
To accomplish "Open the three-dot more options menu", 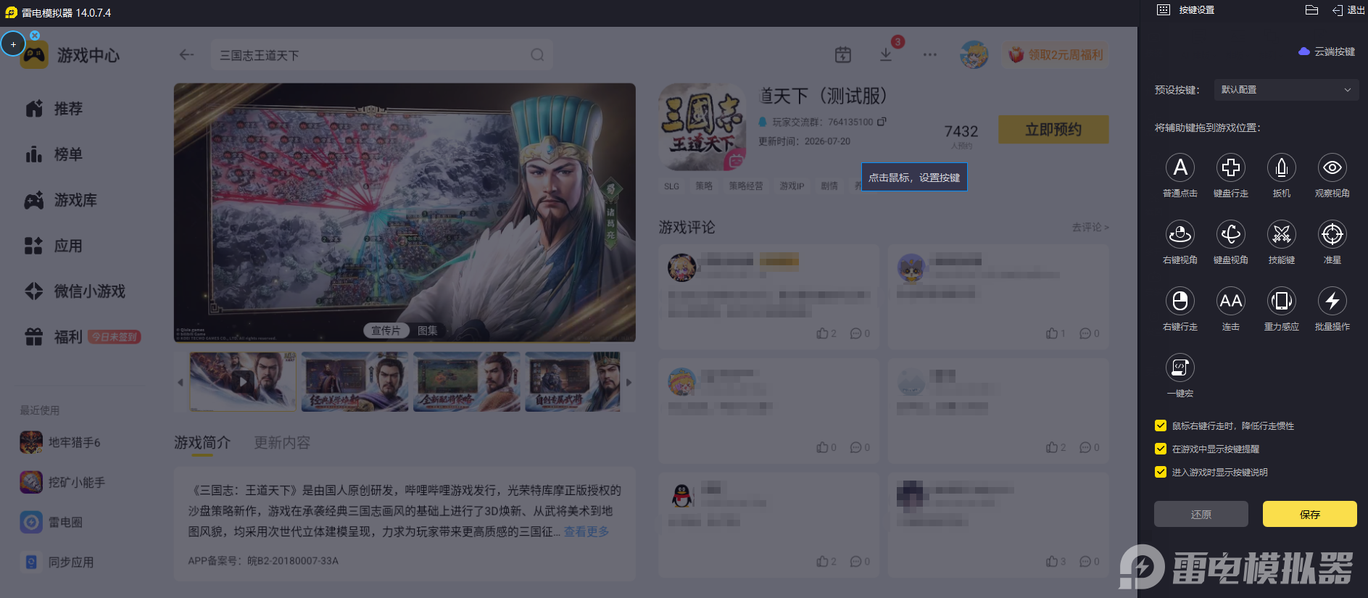I will [929, 54].
